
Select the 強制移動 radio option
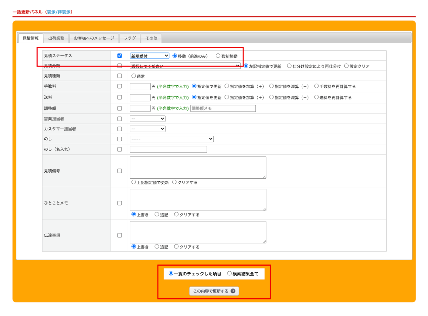pos(218,56)
